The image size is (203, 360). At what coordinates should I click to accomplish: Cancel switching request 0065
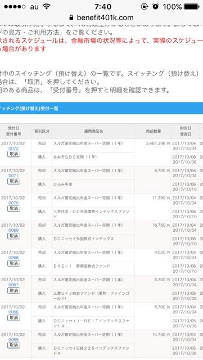tap(13, 345)
